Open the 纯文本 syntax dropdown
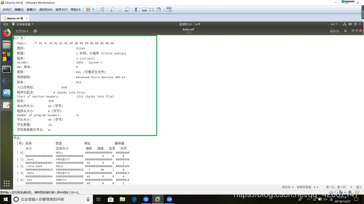Image resolution: width=364 pixels, height=204 pixels. 288,187
